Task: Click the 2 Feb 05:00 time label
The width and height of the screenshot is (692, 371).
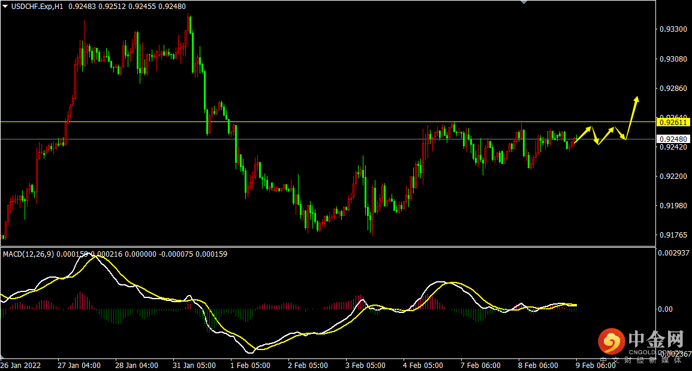Action: (x=308, y=366)
